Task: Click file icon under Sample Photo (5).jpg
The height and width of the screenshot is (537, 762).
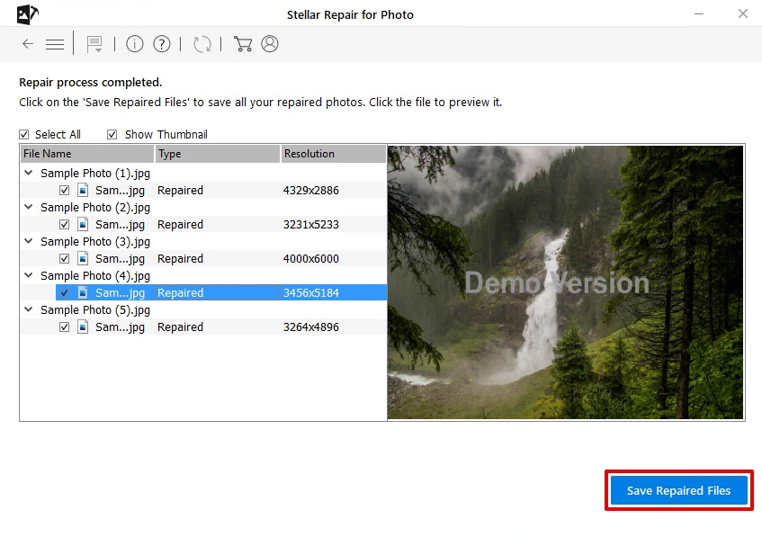Action: pyautogui.click(x=83, y=327)
